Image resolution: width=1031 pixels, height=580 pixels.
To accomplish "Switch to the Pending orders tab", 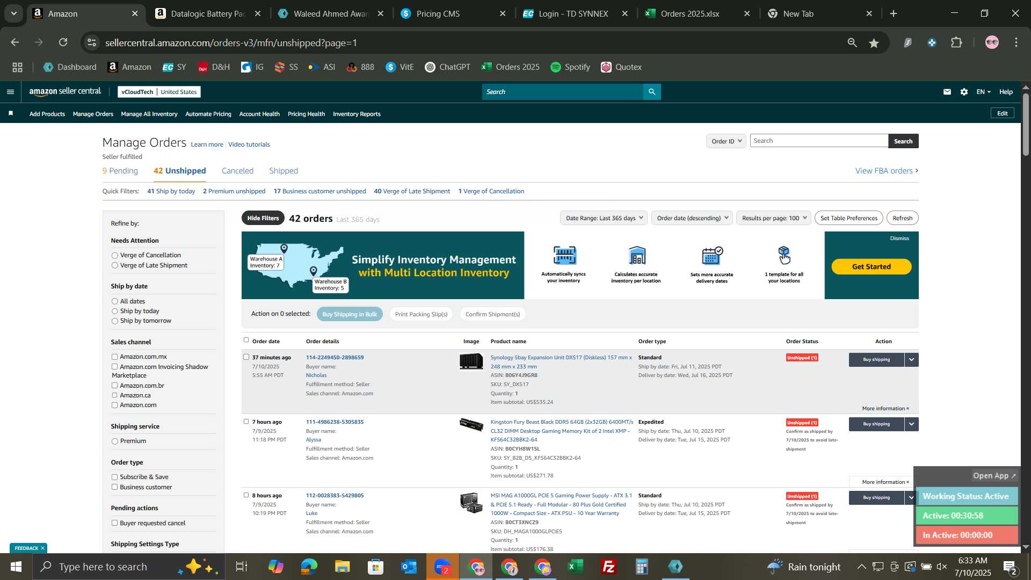I will pyautogui.click(x=120, y=171).
